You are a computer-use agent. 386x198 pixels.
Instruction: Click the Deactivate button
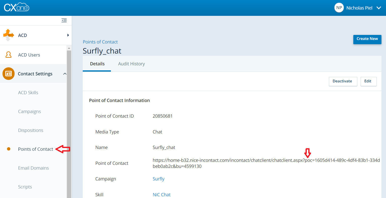pyautogui.click(x=343, y=81)
